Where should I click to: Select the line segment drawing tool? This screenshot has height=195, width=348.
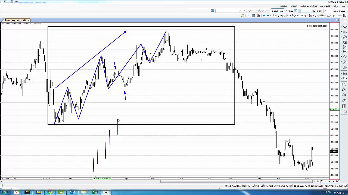coord(344,57)
